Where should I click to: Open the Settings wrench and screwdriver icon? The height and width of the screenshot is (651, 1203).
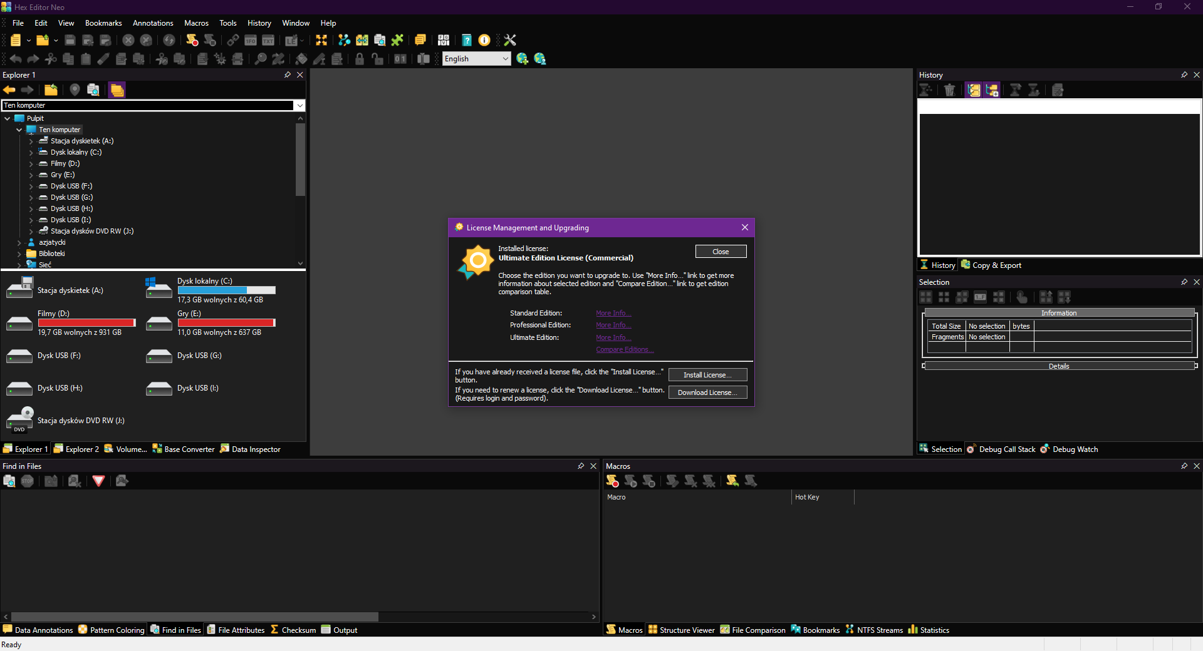coord(510,40)
